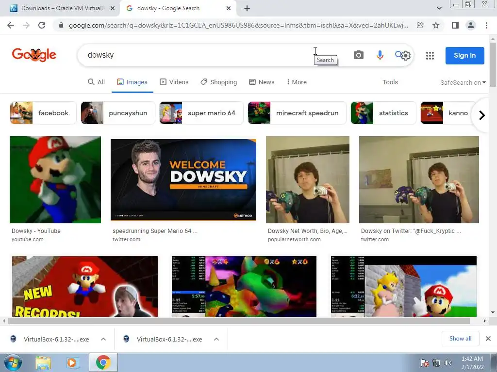
Task: Open the Dowsky - YouTube Mario thumbnail
Action: tap(55, 180)
